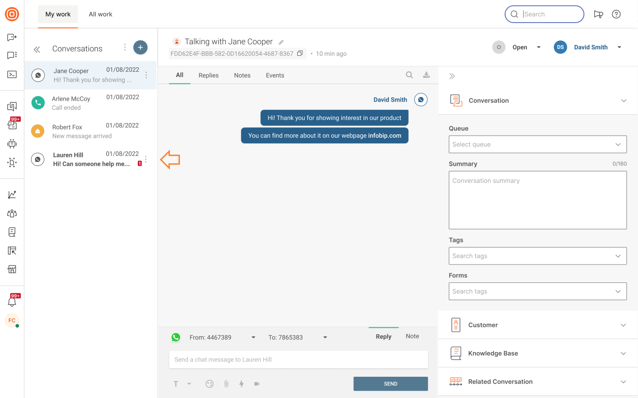Screen dimensions: 638x398
Task: Switch to the Notes tab
Action: 242,75
